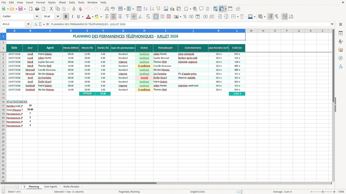The height and width of the screenshot is (194, 346).
Task: Toggle Center Horizontally alignment
Action: point(113,17)
